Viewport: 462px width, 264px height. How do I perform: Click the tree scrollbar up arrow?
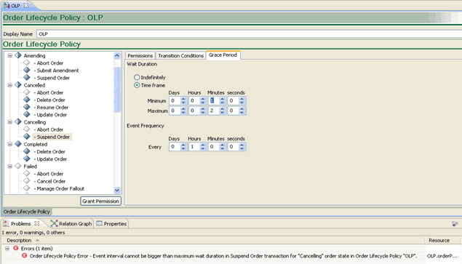(x=117, y=56)
